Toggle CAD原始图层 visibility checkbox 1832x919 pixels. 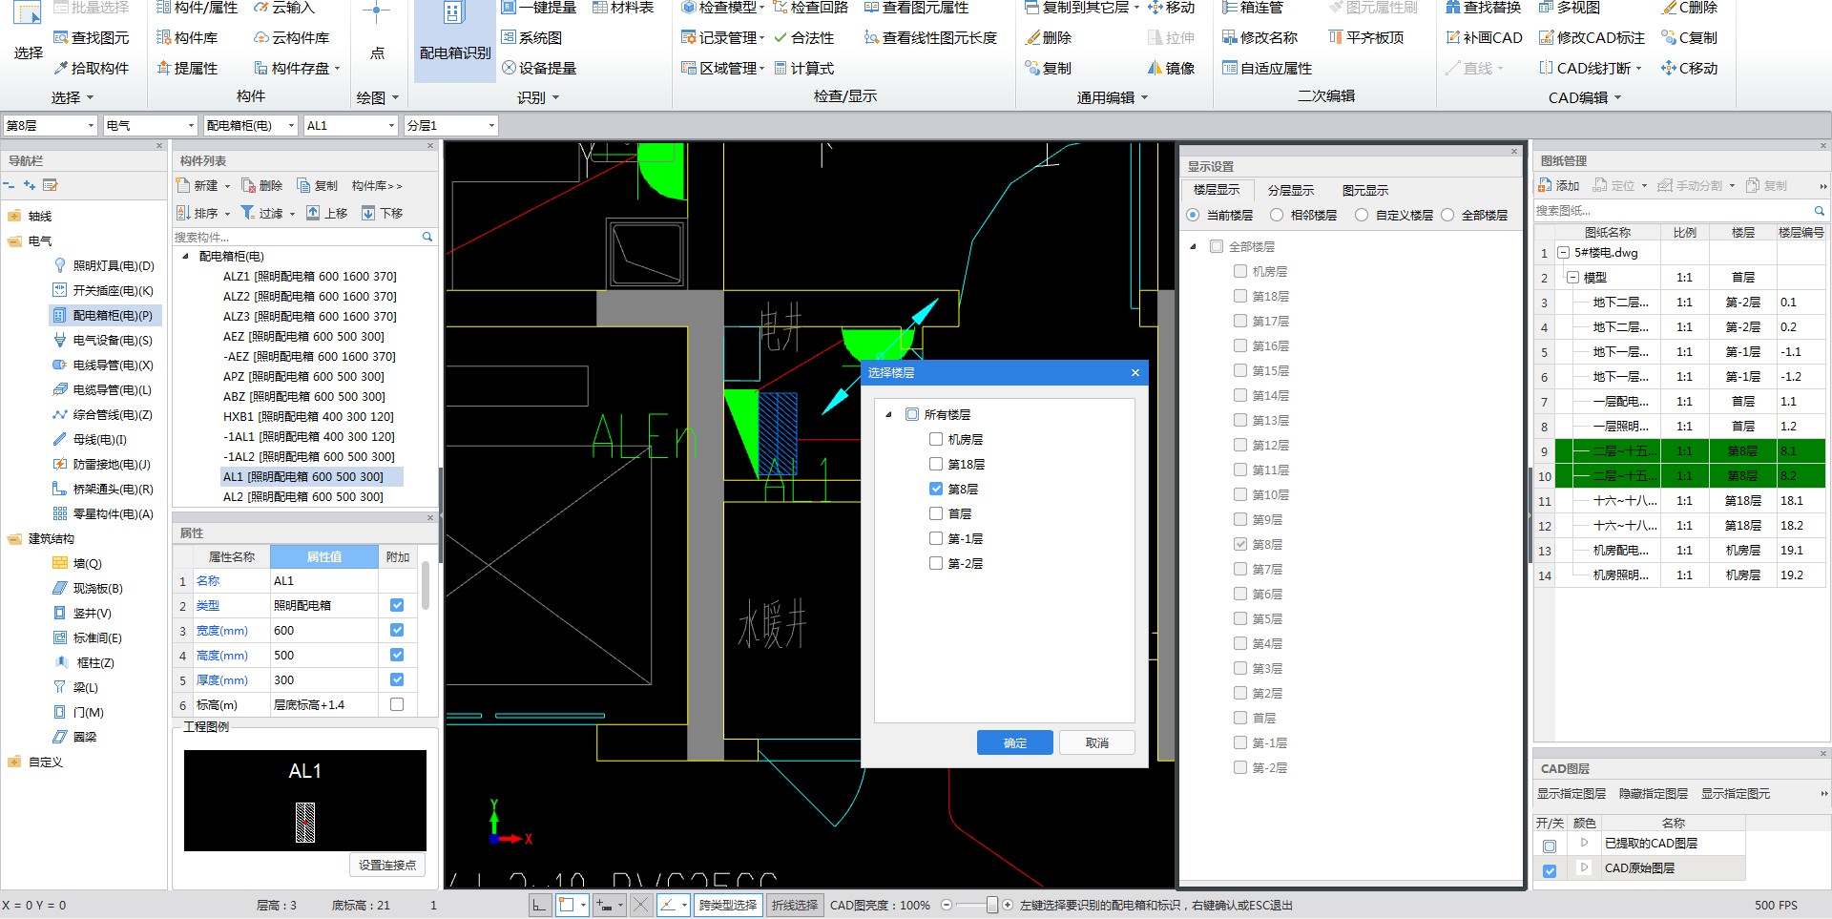[x=1550, y=870]
